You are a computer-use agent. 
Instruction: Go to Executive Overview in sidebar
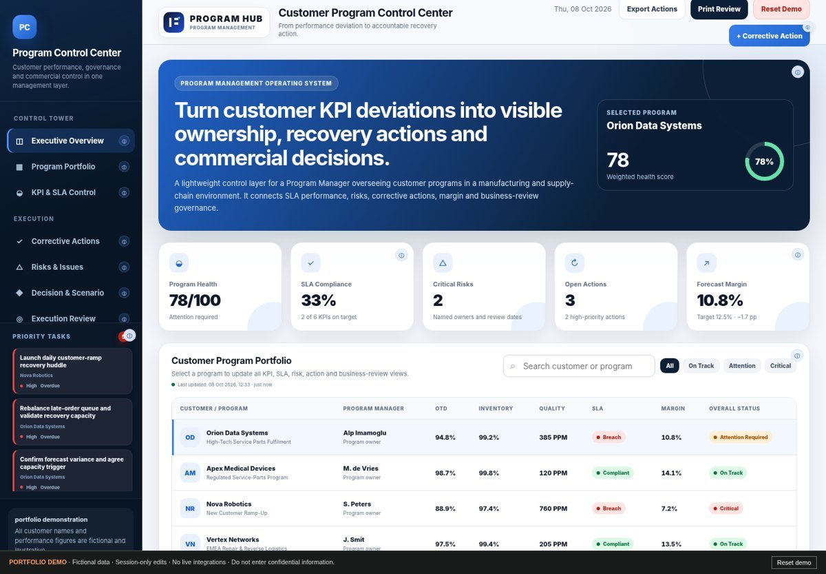[71, 141]
